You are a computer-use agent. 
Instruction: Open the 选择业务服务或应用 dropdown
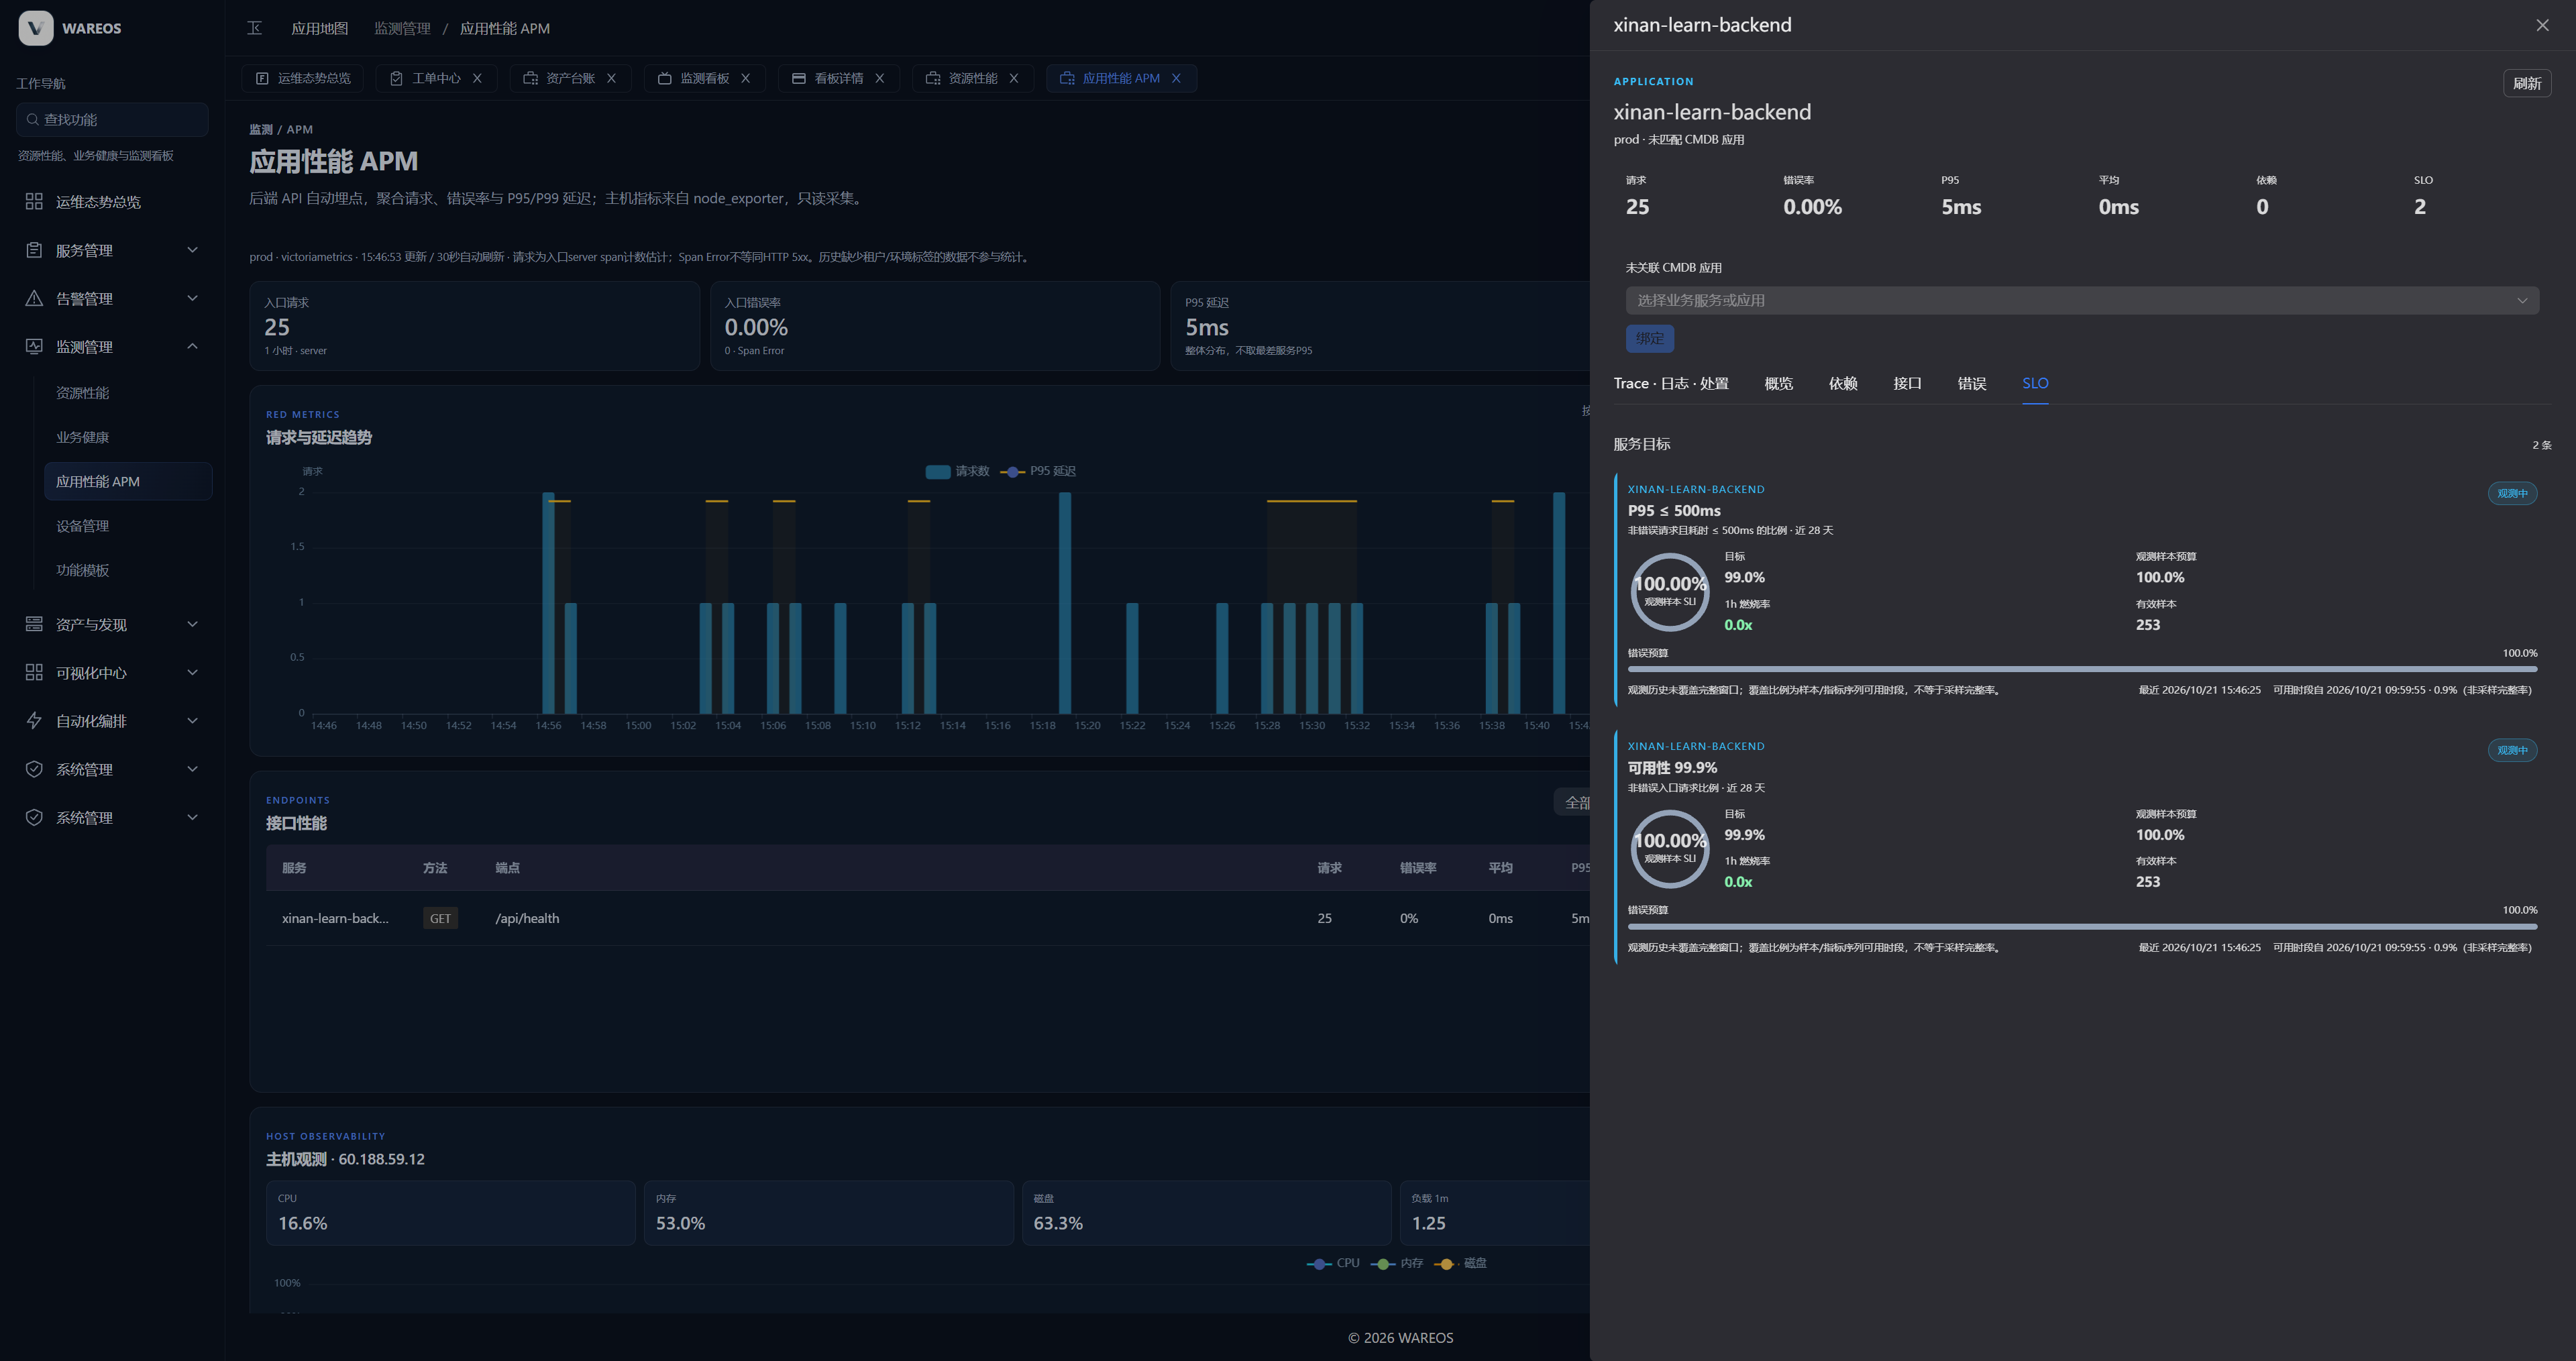point(2082,300)
